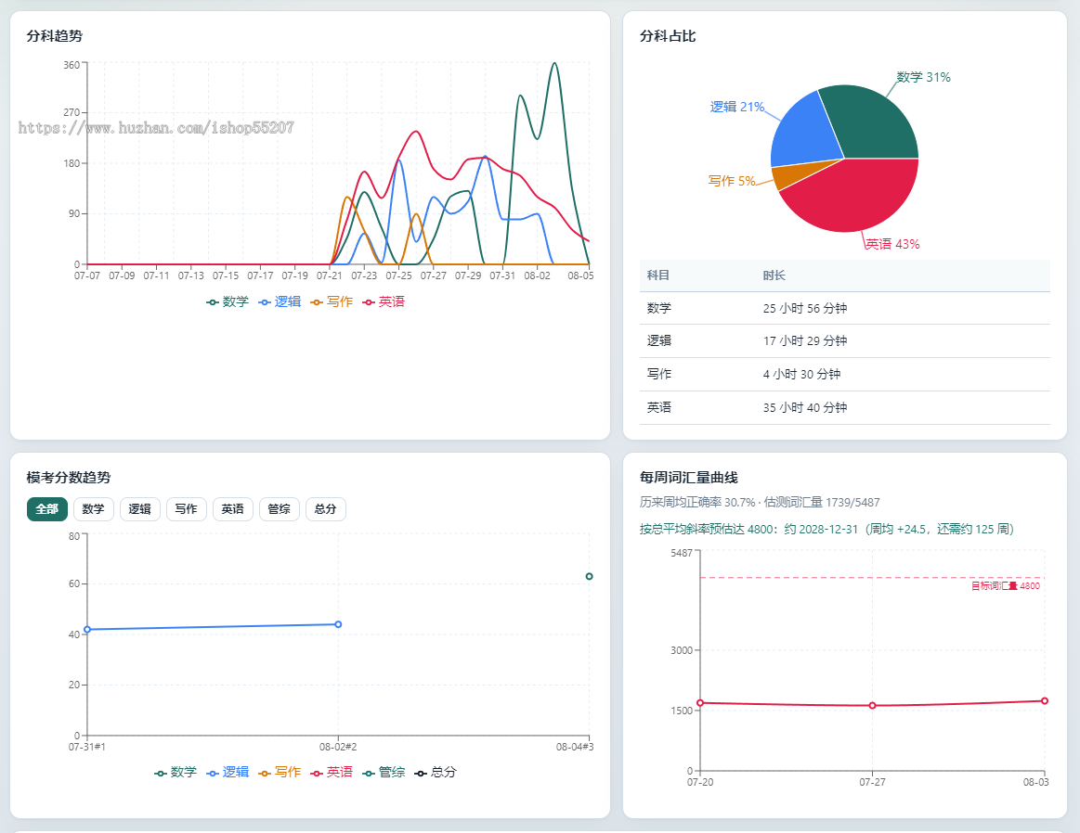Click the "目标词汇量 4800" target line label
The width and height of the screenshot is (1080, 833).
pyautogui.click(x=1006, y=586)
